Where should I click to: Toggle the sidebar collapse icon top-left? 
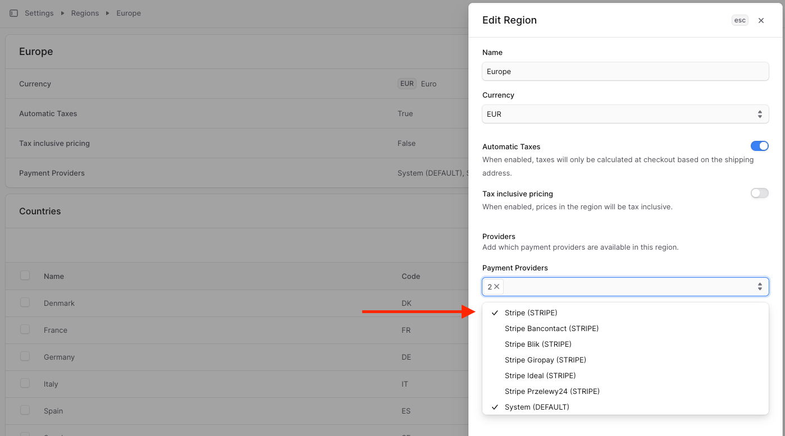point(13,13)
